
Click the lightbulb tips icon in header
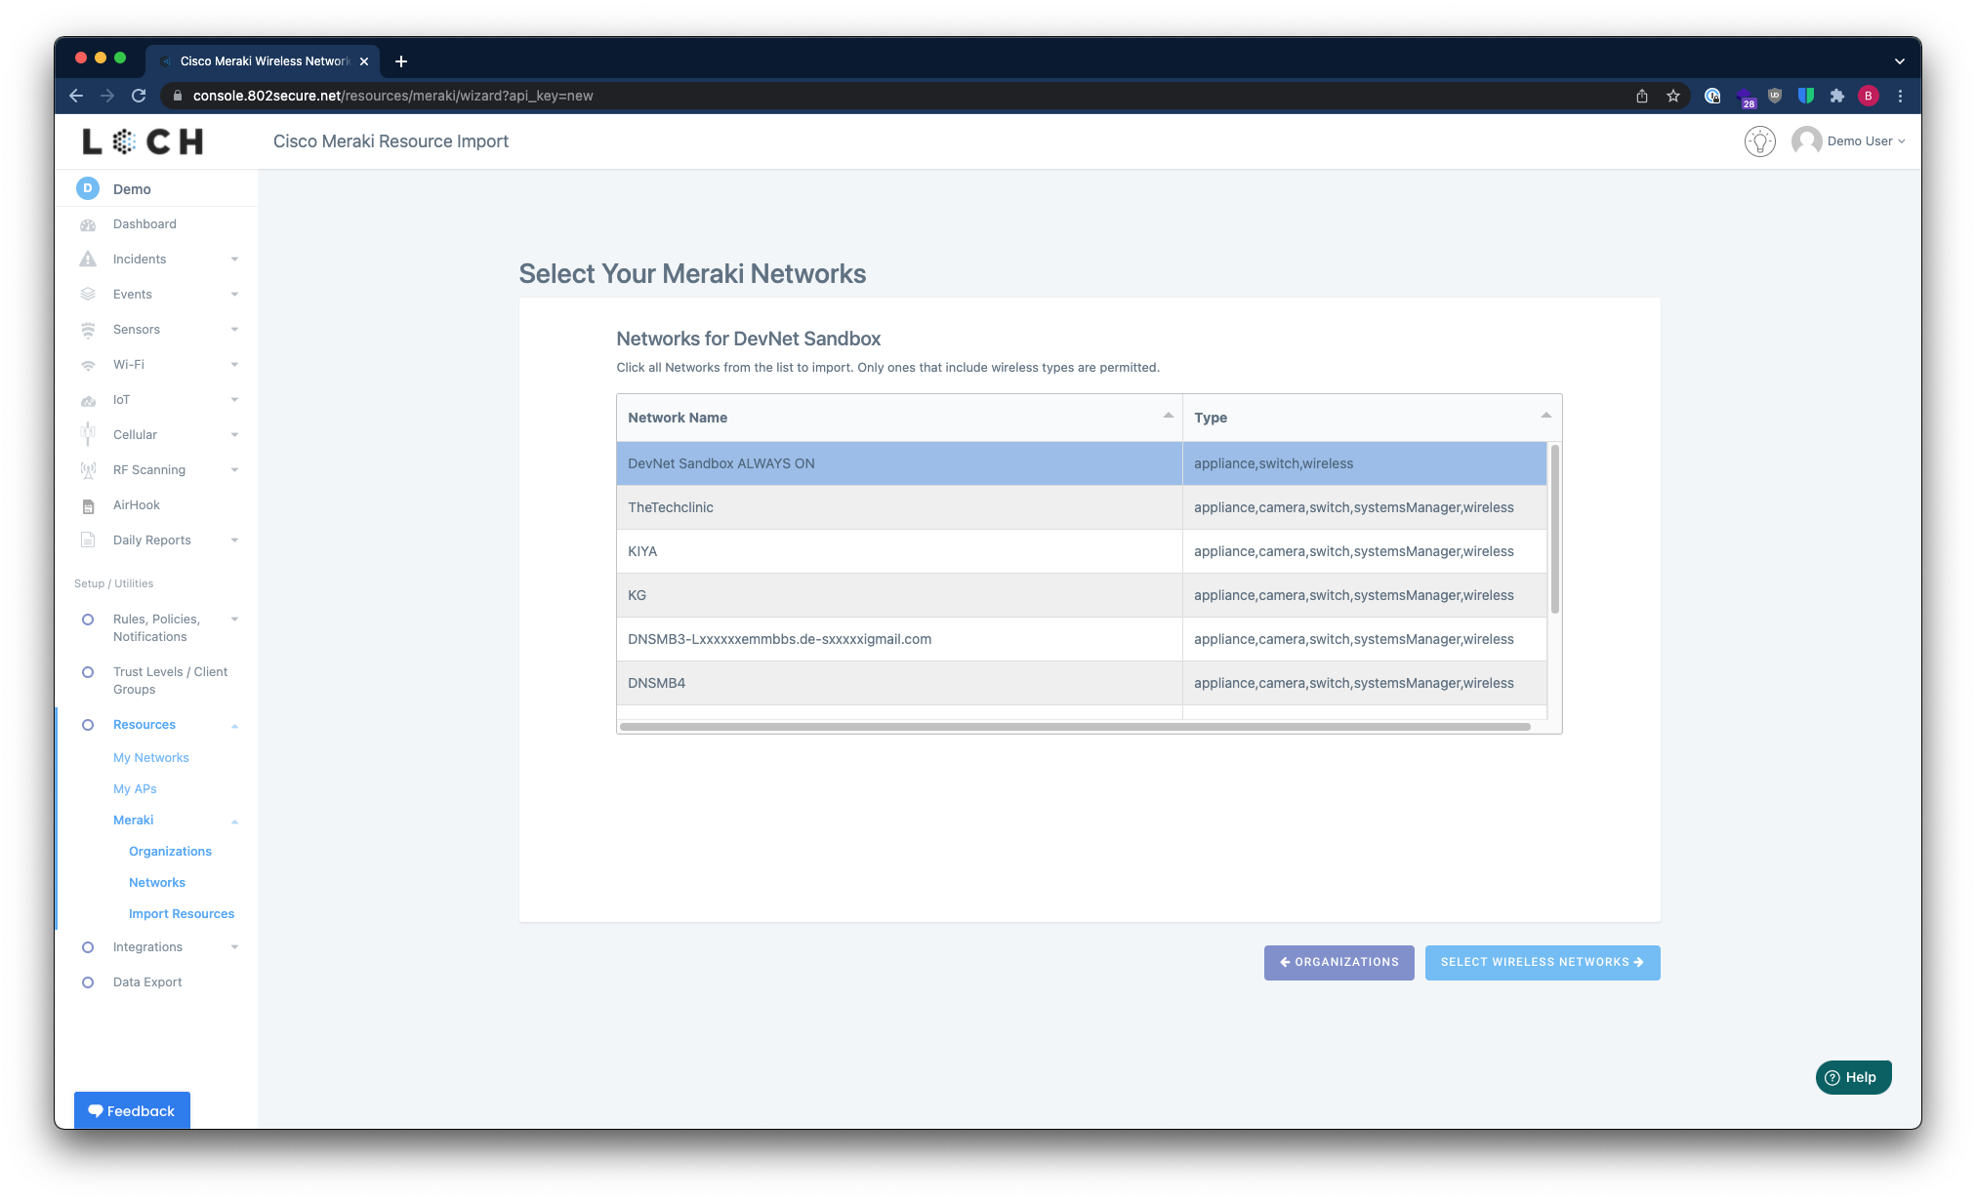1759,141
